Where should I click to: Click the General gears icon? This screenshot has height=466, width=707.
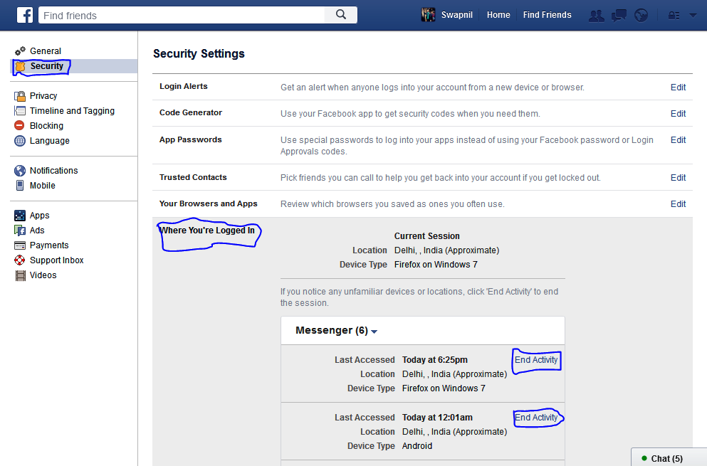20,51
